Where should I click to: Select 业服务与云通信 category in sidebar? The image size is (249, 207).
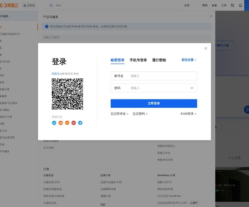tap(9, 103)
